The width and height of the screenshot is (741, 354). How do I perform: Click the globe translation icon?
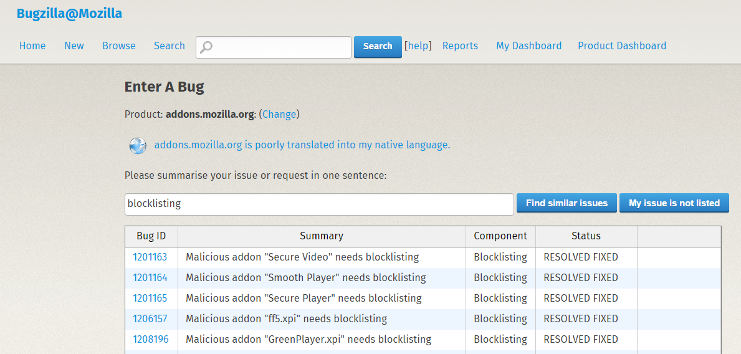point(138,145)
